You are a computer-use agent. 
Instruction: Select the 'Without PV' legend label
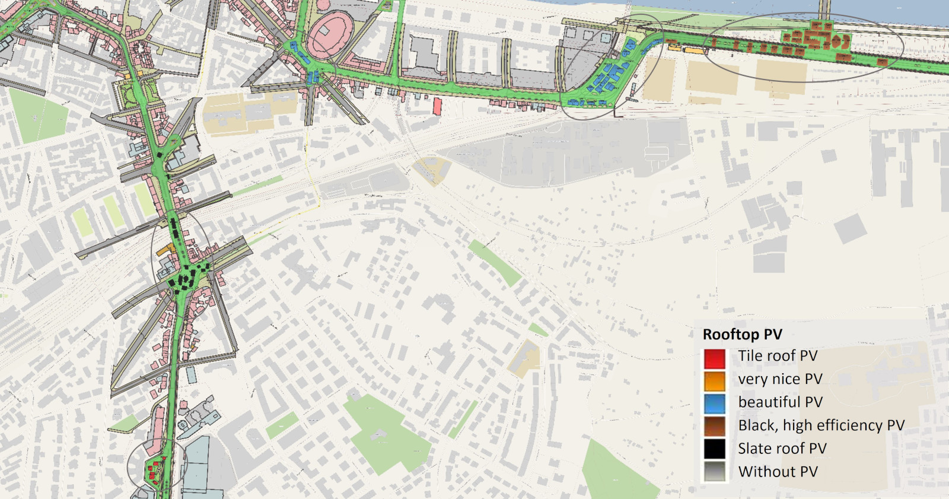pos(778,472)
